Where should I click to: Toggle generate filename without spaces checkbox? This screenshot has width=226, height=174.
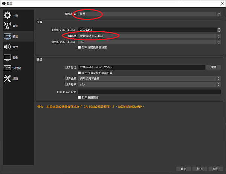pyautogui.click(x=79, y=73)
